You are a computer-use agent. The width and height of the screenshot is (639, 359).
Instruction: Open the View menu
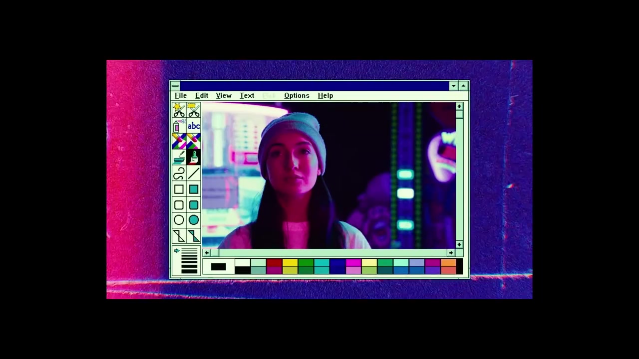click(224, 95)
